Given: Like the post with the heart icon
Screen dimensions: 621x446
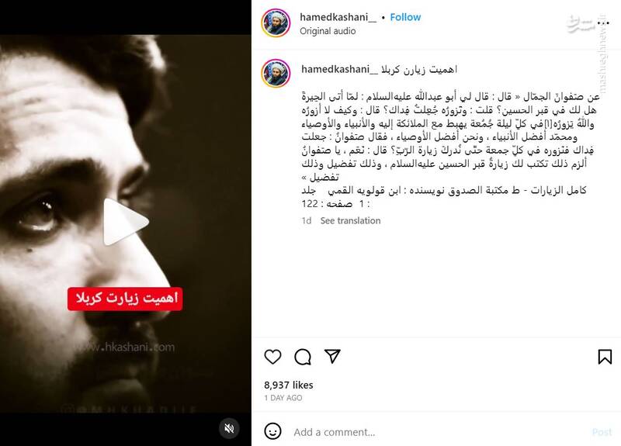Looking at the screenshot, I should (x=272, y=357).
